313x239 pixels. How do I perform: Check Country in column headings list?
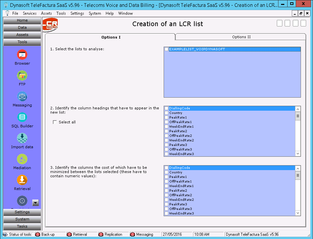pyautogui.click(x=167, y=113)
